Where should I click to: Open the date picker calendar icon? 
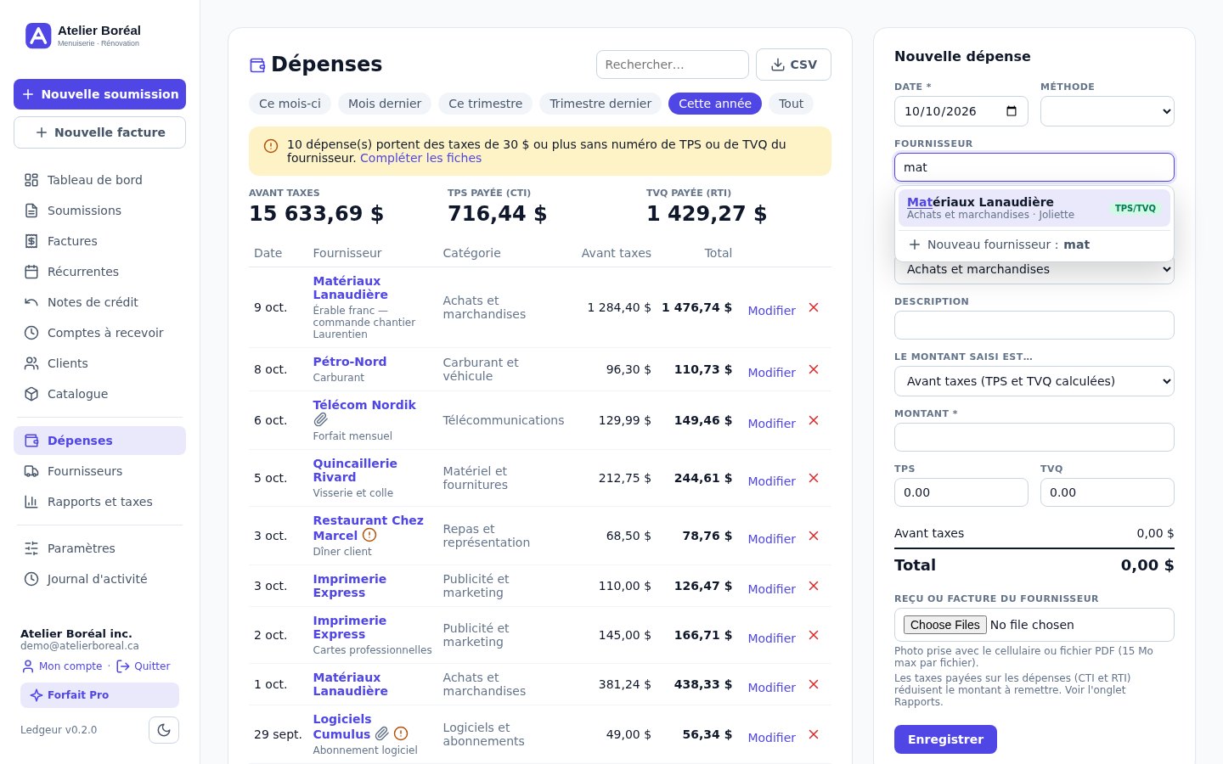pyautogui.click(x=1012, y=111)
